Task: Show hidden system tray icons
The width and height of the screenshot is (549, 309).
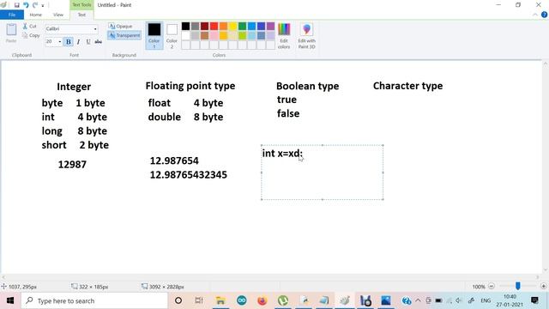Action: coord(418,300)
